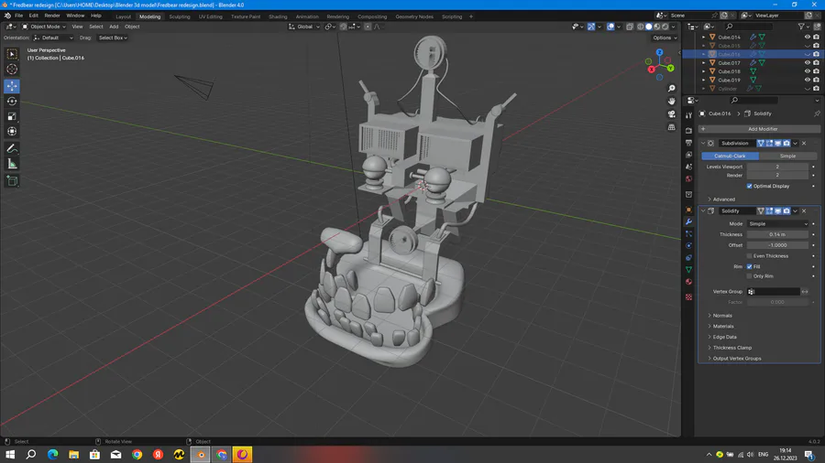Screen dimensions: 825x463
Task: Open the Material properties tab
Action: pos(688,282)
